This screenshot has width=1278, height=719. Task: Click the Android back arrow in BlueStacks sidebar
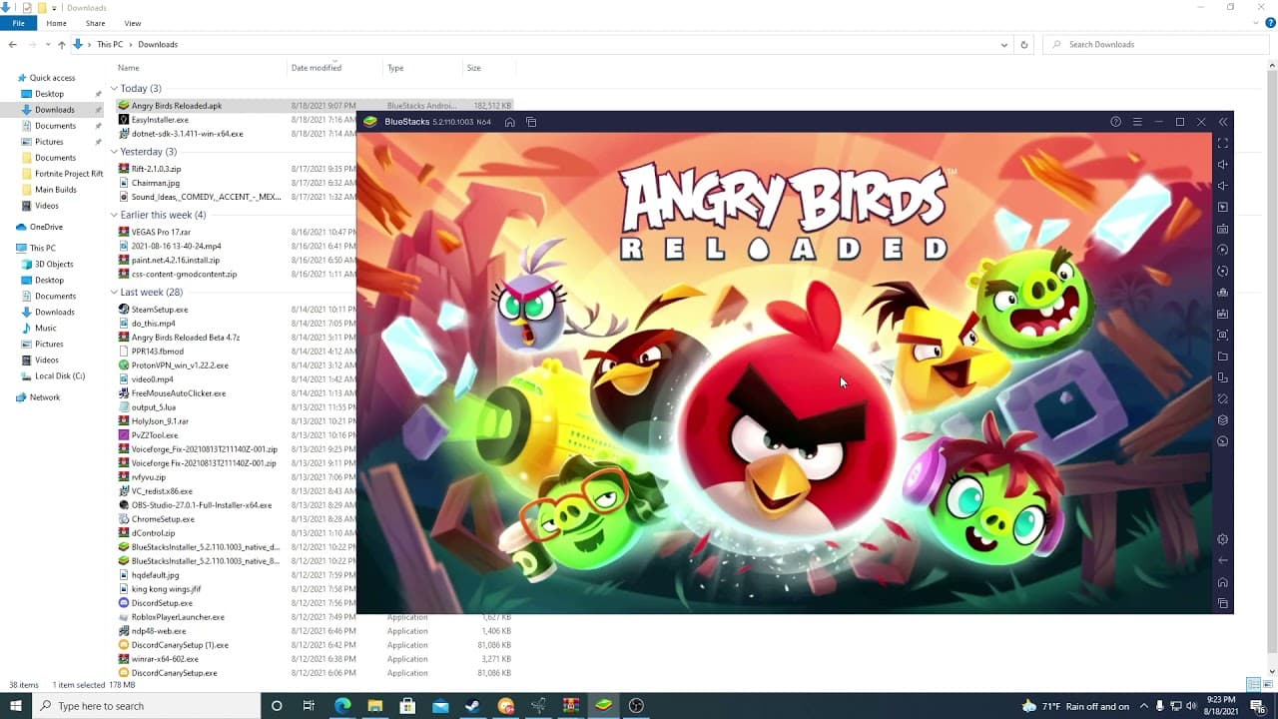point(1223,560)
